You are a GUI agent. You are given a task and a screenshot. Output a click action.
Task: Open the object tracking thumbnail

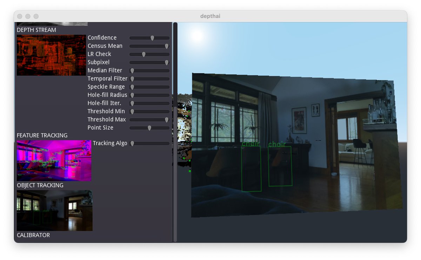click(55, 211)
